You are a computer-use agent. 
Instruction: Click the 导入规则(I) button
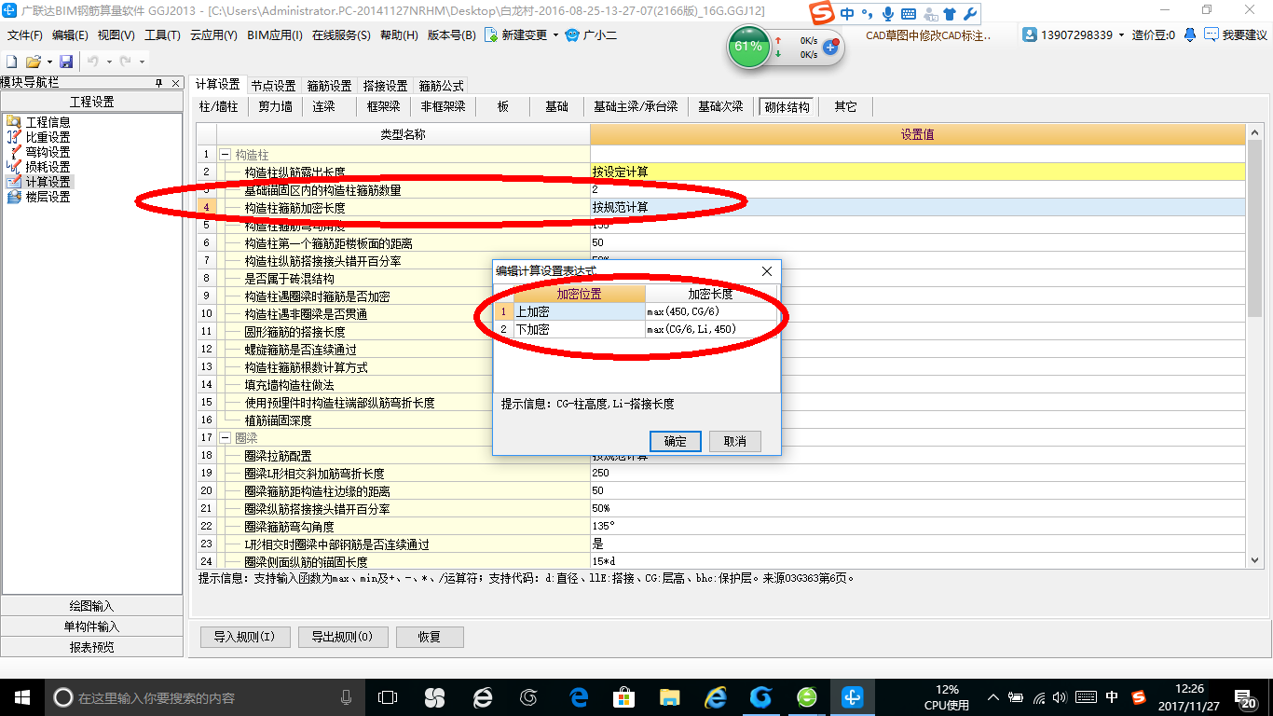point(244,638)
